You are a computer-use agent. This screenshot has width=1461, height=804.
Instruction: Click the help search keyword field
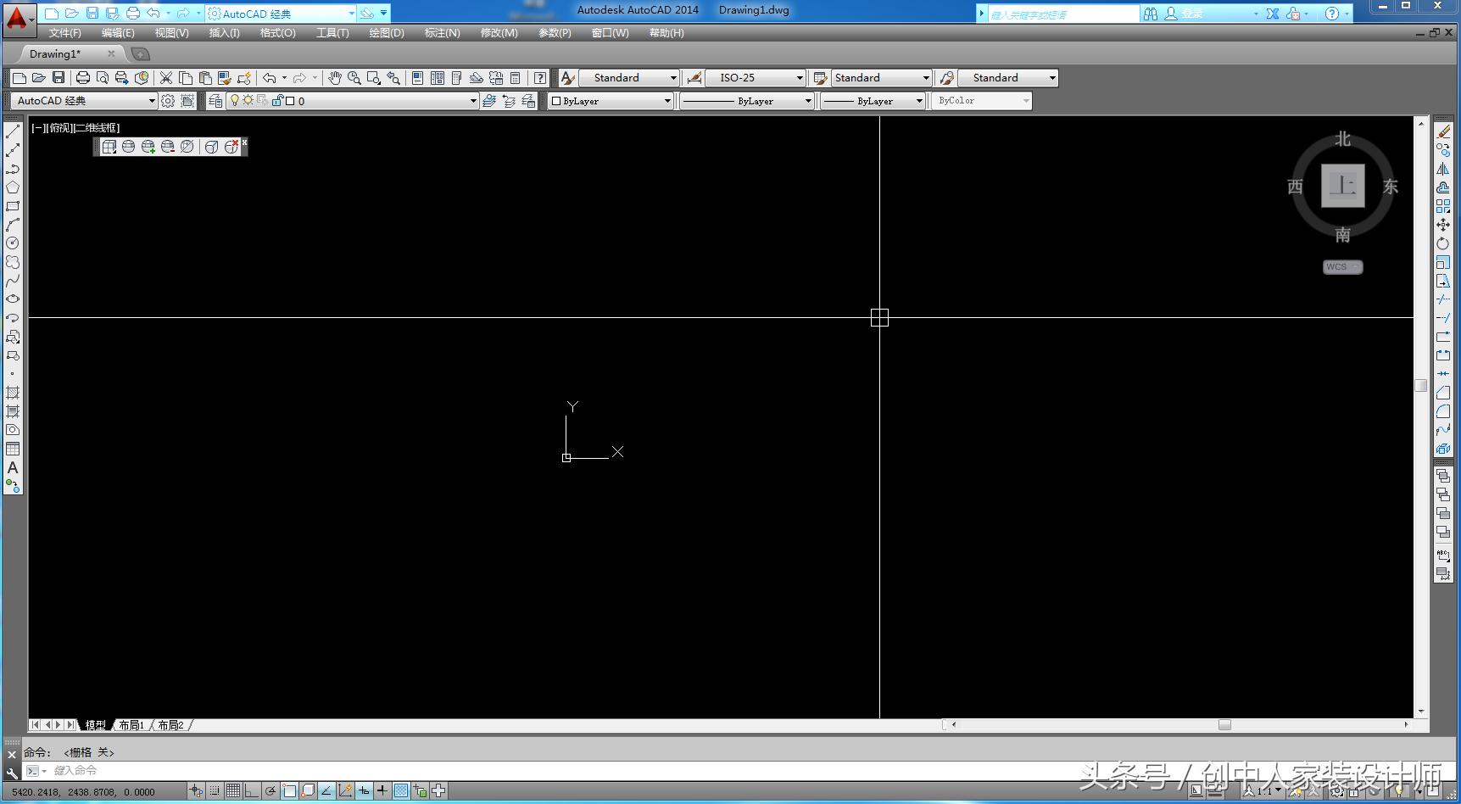tap(1063, 14)
